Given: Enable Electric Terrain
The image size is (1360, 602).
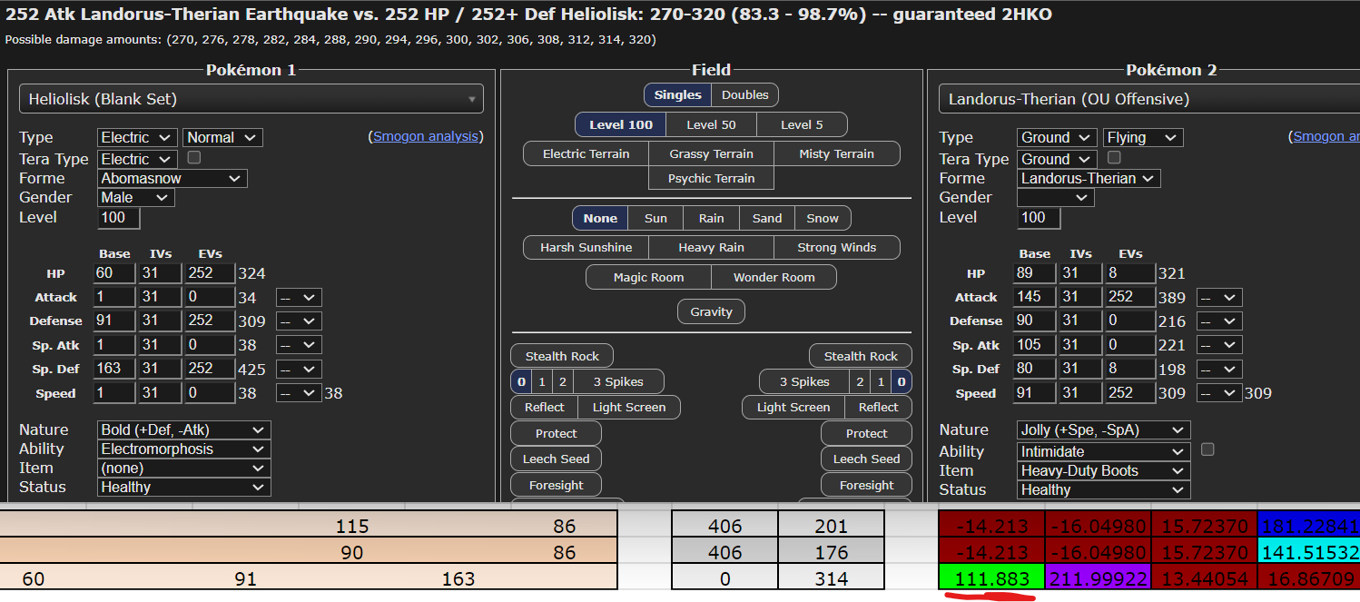Looking at the screenshot, I should click(586, 153).
